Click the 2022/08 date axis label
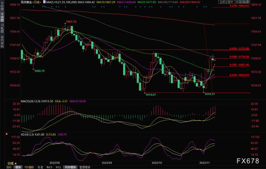The height and width of the screenshot is (169, 266). point(55,163)
